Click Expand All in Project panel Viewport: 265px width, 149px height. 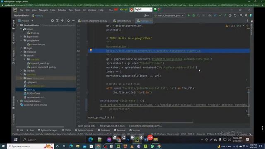[x=57, y=21]
